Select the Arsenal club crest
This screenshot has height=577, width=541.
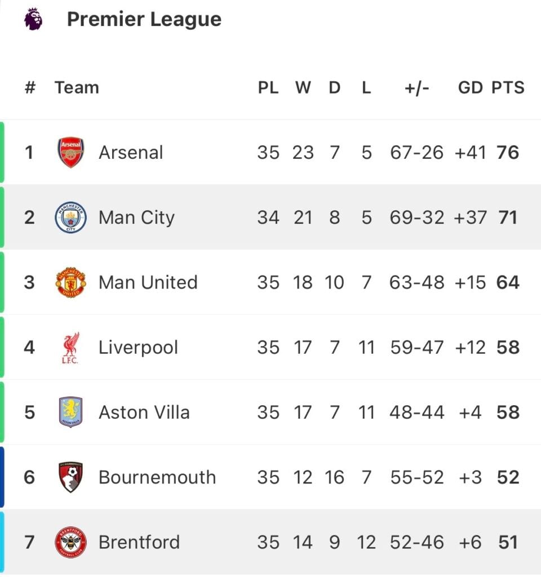(70, 152)
